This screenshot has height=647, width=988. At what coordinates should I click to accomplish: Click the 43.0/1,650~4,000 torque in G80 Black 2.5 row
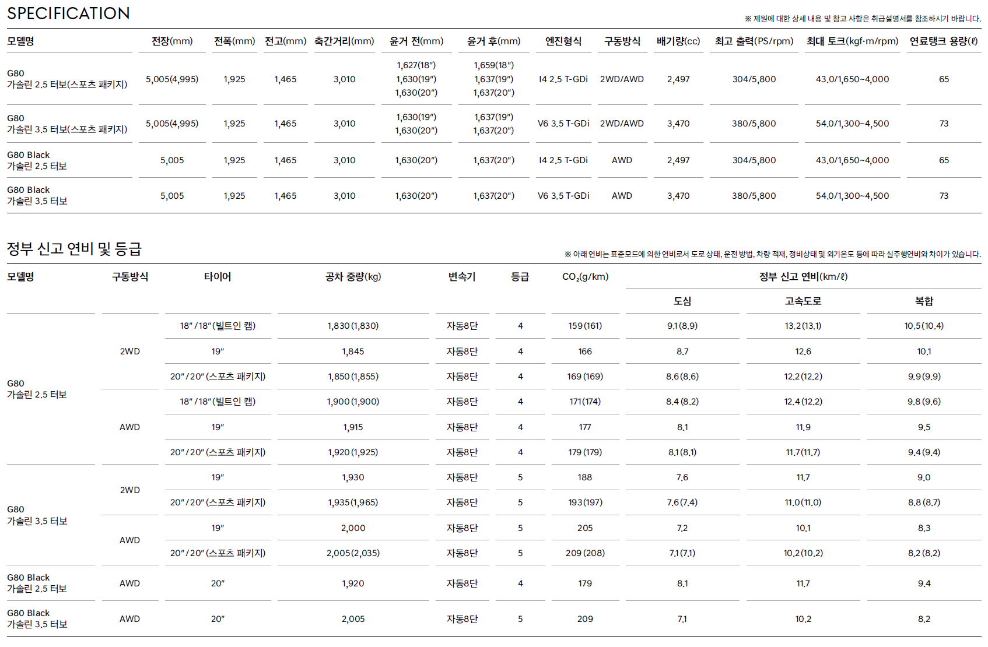(852, 160)
